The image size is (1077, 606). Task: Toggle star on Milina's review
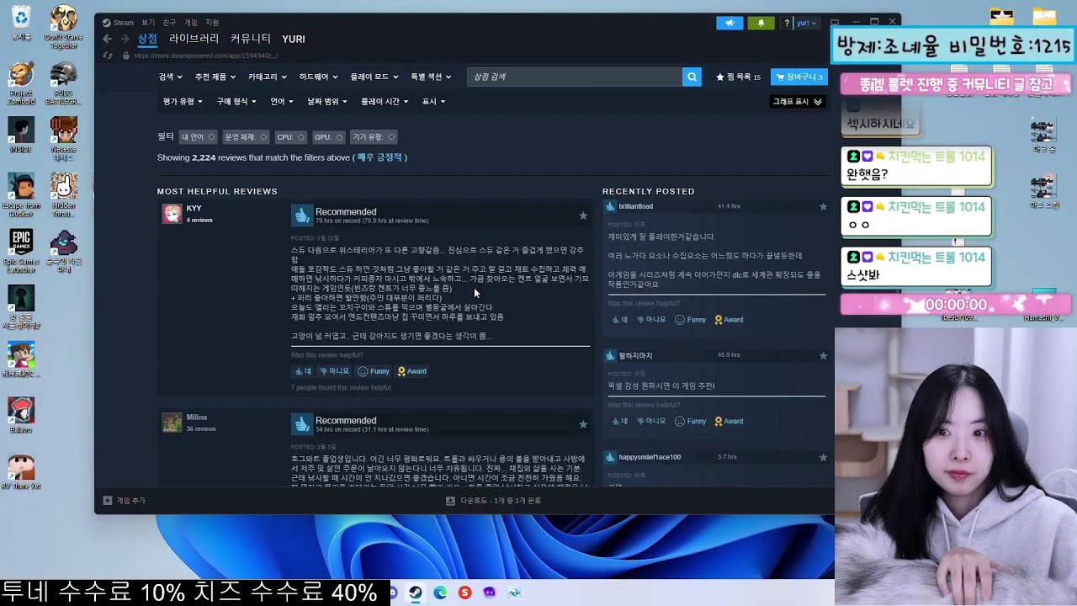click(x=583, y=424)
